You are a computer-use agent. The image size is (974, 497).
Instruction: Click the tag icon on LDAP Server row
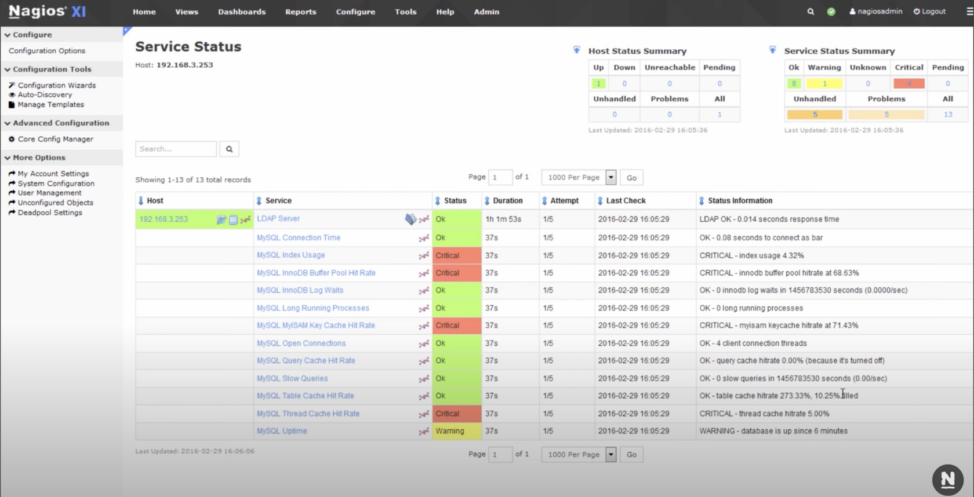[410, 219]
